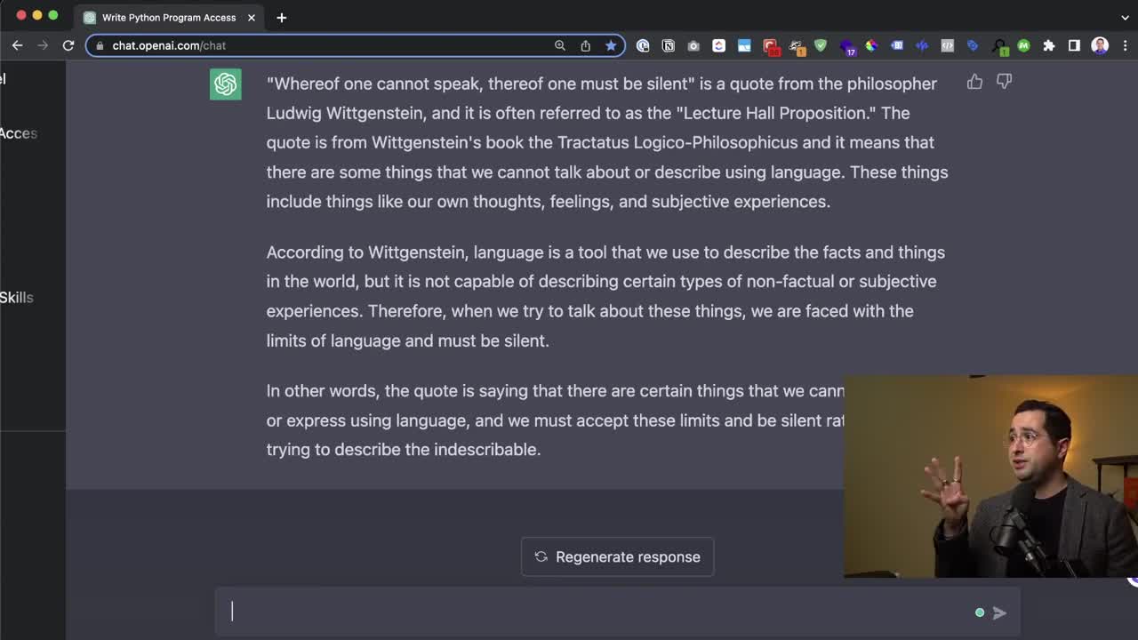The image size is (1138, 640).
Task: Click the blue waveform extension icon
Action: point(922,46)
